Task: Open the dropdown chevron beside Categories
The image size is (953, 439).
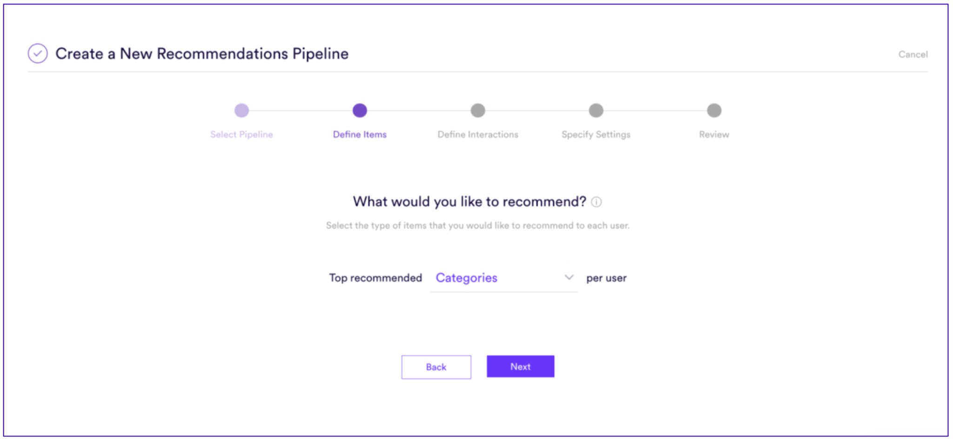Action: (569, 277)
